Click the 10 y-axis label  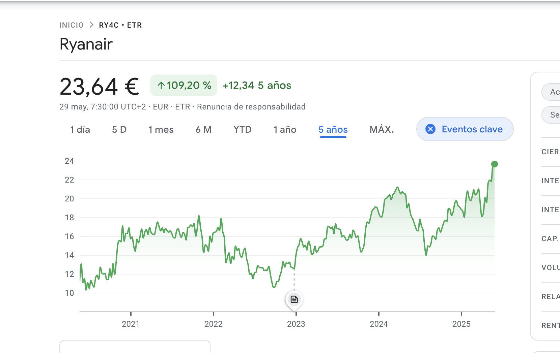point(69,293)
